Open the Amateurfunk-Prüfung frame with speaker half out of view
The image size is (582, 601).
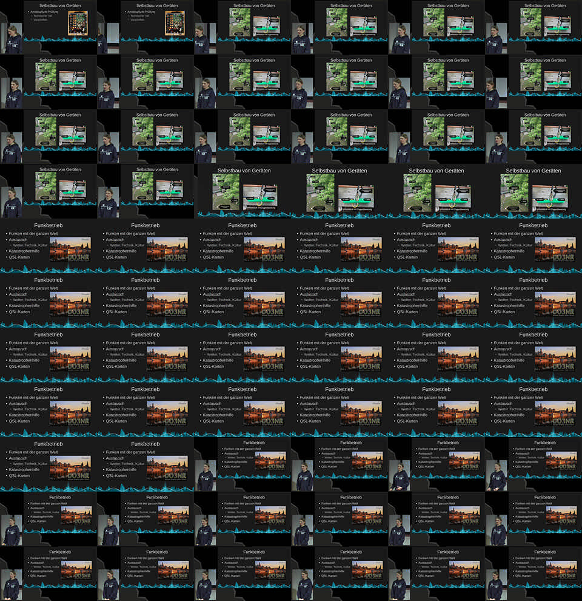[x=145, y=27]
